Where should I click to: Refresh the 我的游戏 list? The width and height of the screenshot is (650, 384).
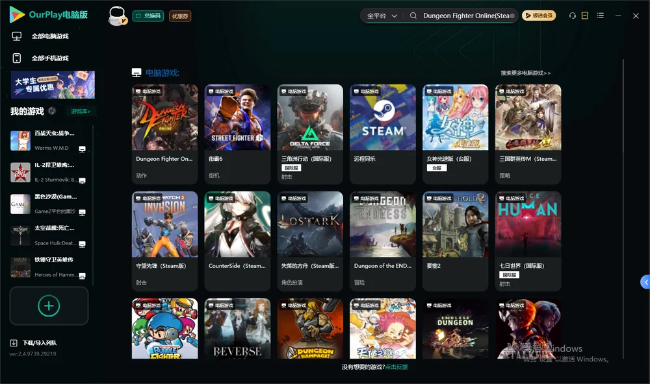pos(52,111)
